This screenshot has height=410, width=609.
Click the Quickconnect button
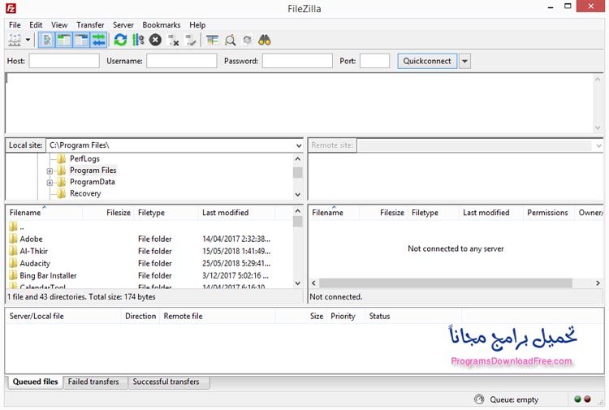427,61
